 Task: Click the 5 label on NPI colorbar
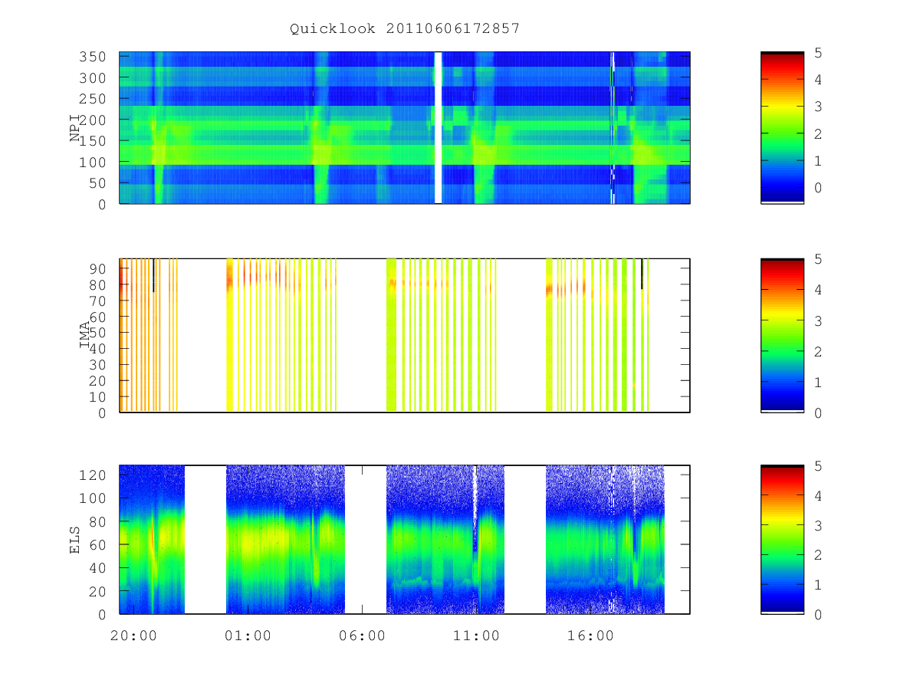tap(819, 52)
